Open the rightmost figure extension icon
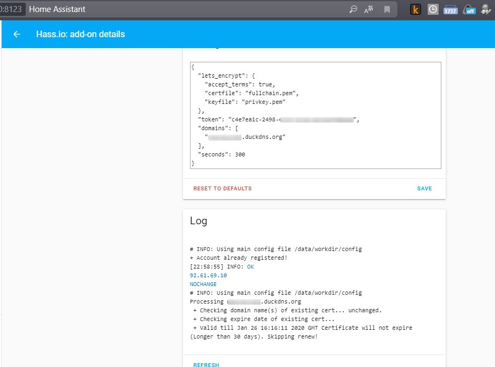The image size is (495, 367). coord(486,9)
